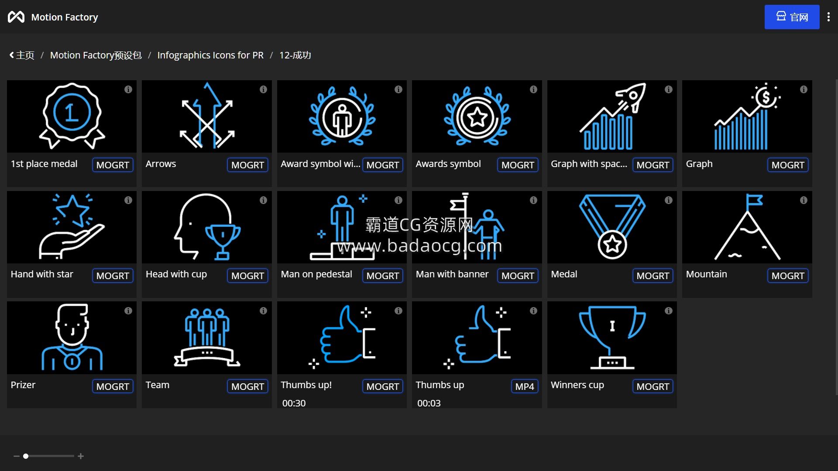Click the Motion Factory logo icon
This screenshot has width=838, height=471.
pos(16,17)
